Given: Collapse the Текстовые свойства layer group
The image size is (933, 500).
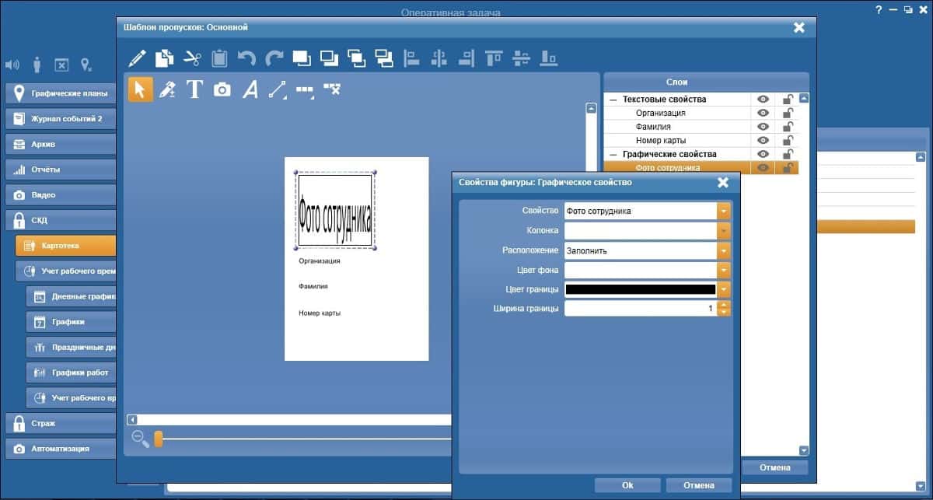Looking at the screenshot, I should [x=613, y=100].
